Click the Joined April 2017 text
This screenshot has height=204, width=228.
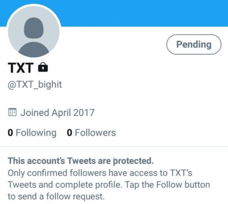tap(57, 112)
